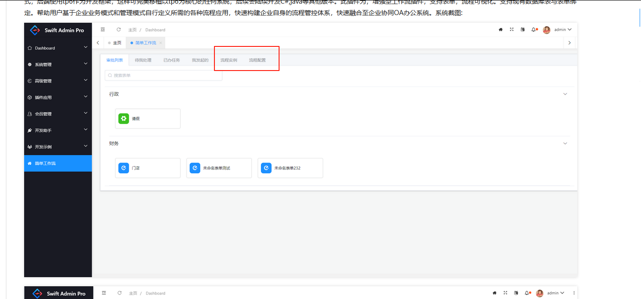
Task: Select 简单工作流 in the sidebar
Action: 58,163
